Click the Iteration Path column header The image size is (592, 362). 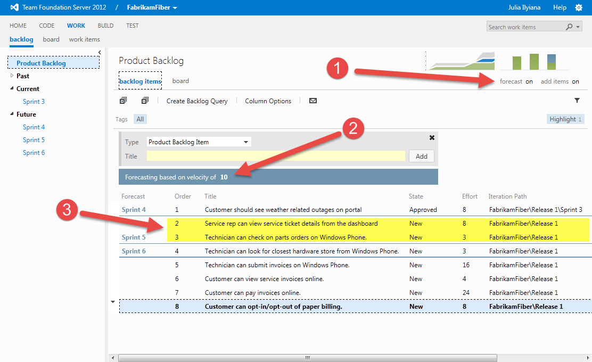[507, 196]
